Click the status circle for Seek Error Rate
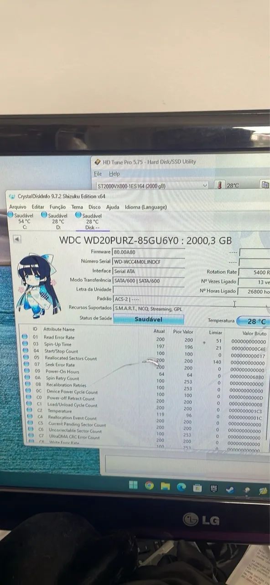 (x=26, y=364)
